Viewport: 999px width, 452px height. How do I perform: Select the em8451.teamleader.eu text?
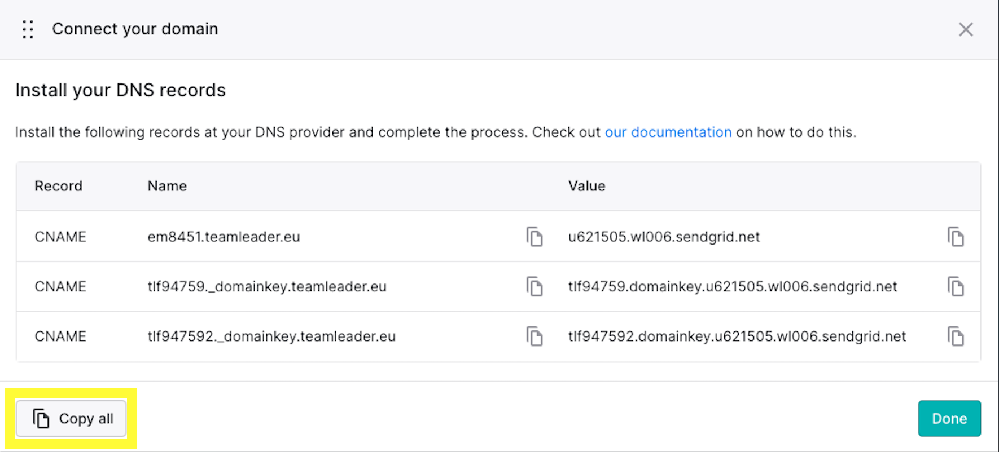coord(224,237)
